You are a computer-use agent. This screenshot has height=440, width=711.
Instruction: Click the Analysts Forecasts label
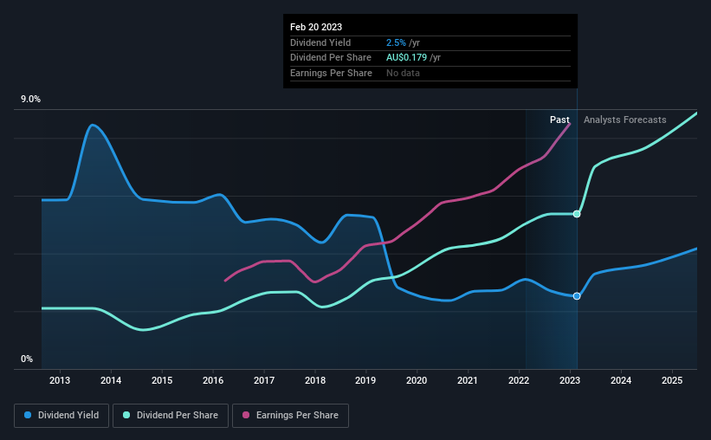pos(625,120)
